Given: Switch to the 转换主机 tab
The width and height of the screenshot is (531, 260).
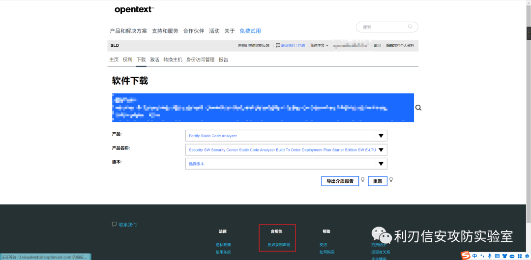Looking at the screenshot, I should click(x=173, y=59).
